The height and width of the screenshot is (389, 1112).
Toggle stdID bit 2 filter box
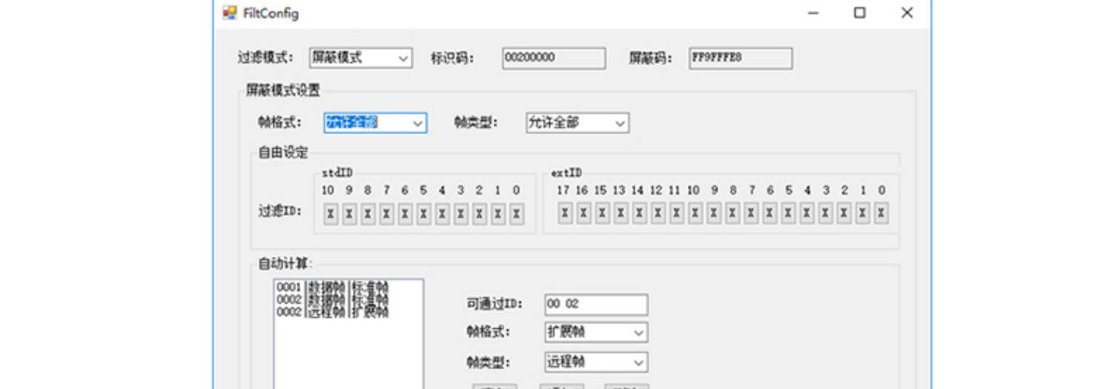click(x=480, y=214)
